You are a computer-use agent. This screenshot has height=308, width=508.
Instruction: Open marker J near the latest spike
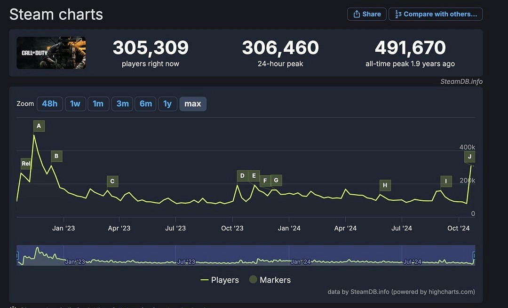[x=469, y=157]
